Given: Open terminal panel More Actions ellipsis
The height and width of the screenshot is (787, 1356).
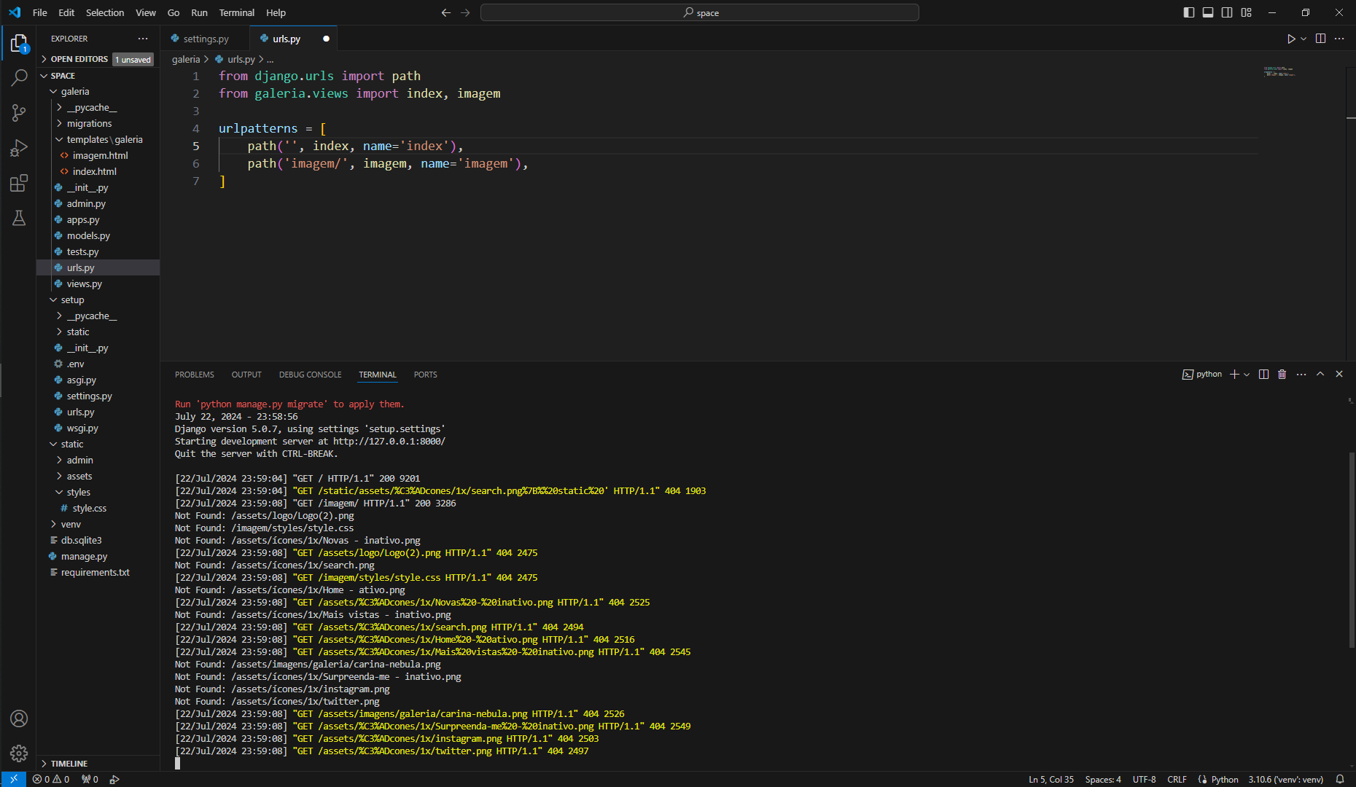Looking at the screenshot, I should 1301,374.
